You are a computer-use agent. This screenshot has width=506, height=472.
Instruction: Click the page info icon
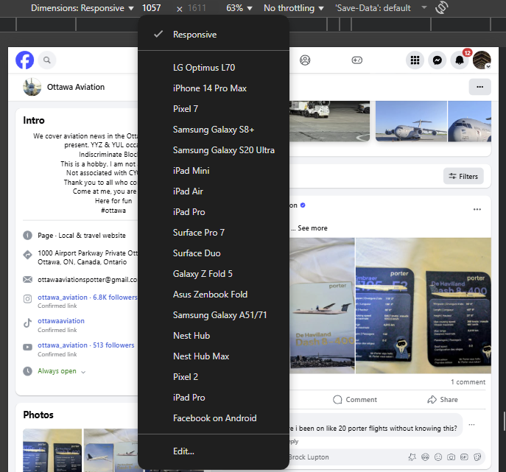tap(28, 236)
